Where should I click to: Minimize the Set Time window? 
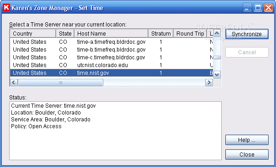(x=247, y=8)
